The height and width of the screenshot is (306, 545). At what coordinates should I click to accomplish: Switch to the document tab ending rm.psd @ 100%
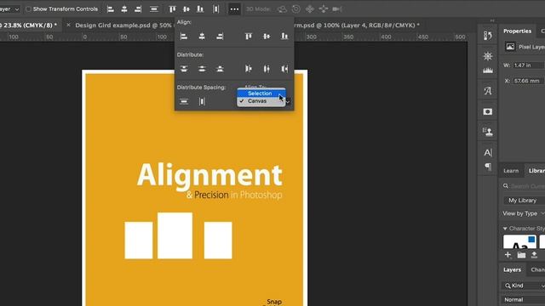pos(356,25)
